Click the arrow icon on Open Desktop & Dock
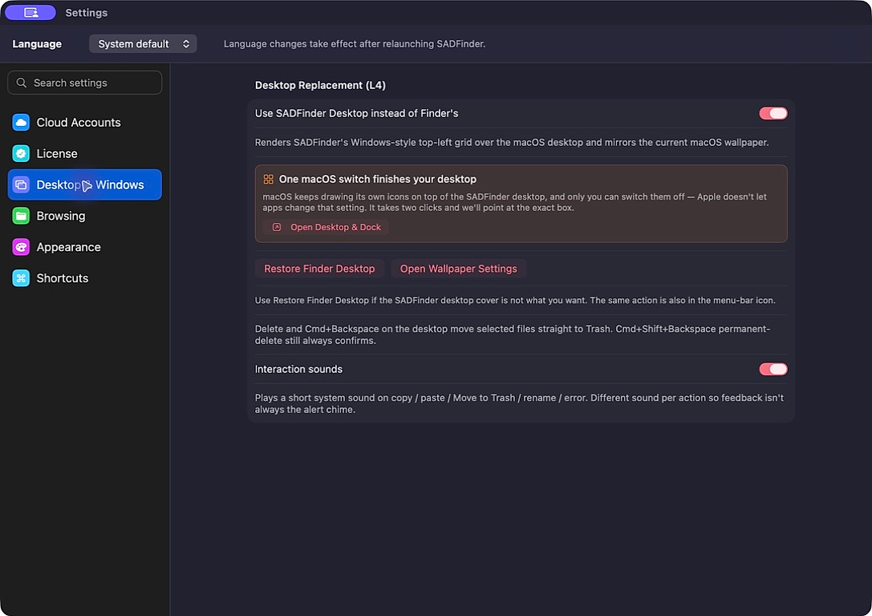This screenshot has width=872, height=616. (277, 227)
